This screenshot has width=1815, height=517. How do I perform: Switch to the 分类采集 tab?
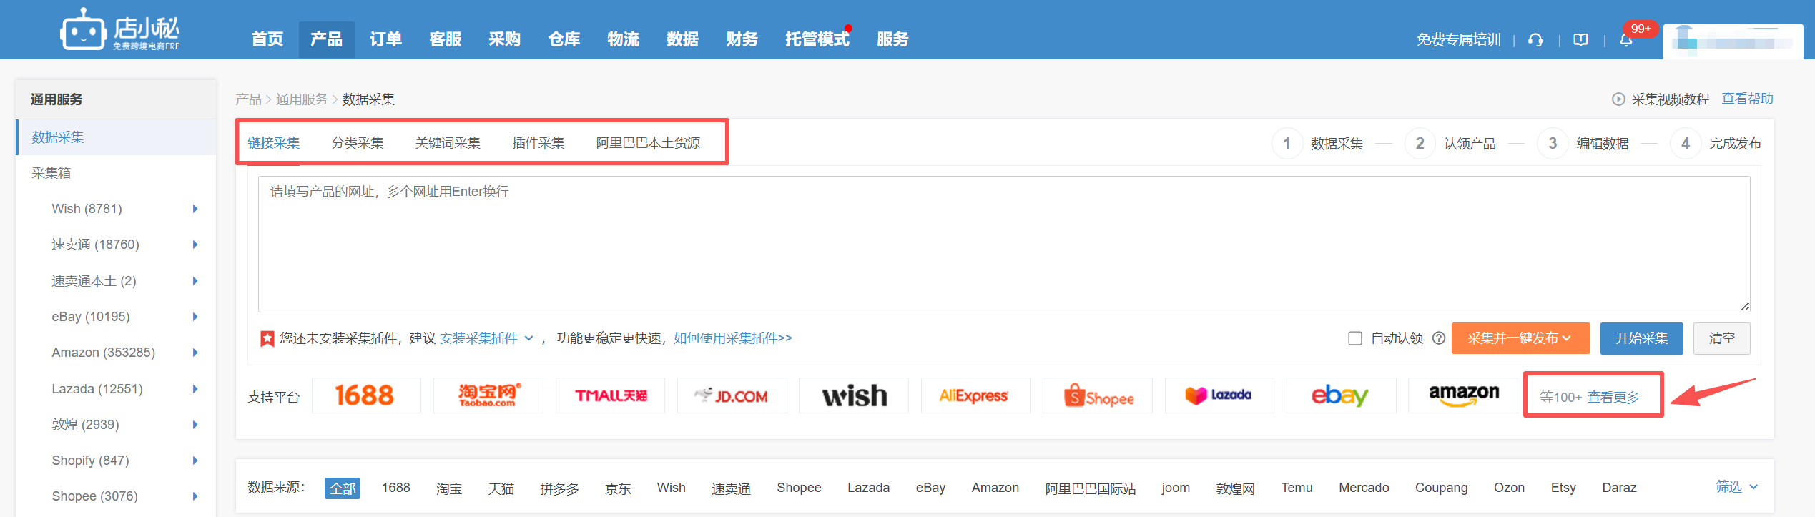coord(358,143)
